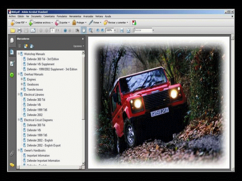Choose the Select tool cursor icon
Viewport: 242px width, 181px height.
pyautogui.click(x=77, y=30)
